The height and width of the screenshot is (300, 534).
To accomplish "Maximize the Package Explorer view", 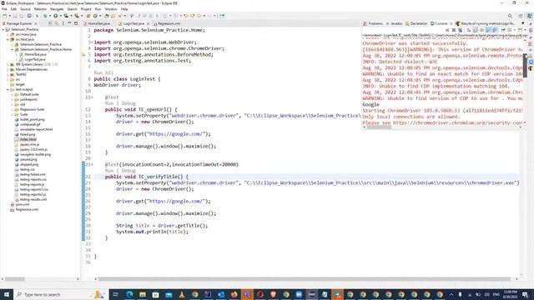I will [76, 23].
